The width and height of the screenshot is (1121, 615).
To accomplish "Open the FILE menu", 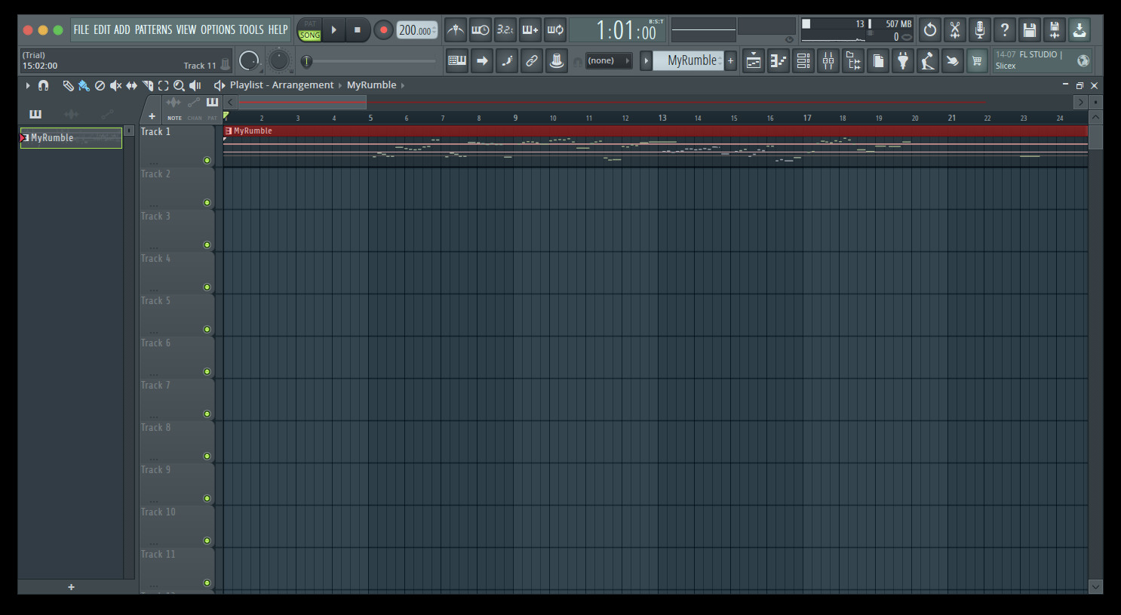I will tap(81, 30).
